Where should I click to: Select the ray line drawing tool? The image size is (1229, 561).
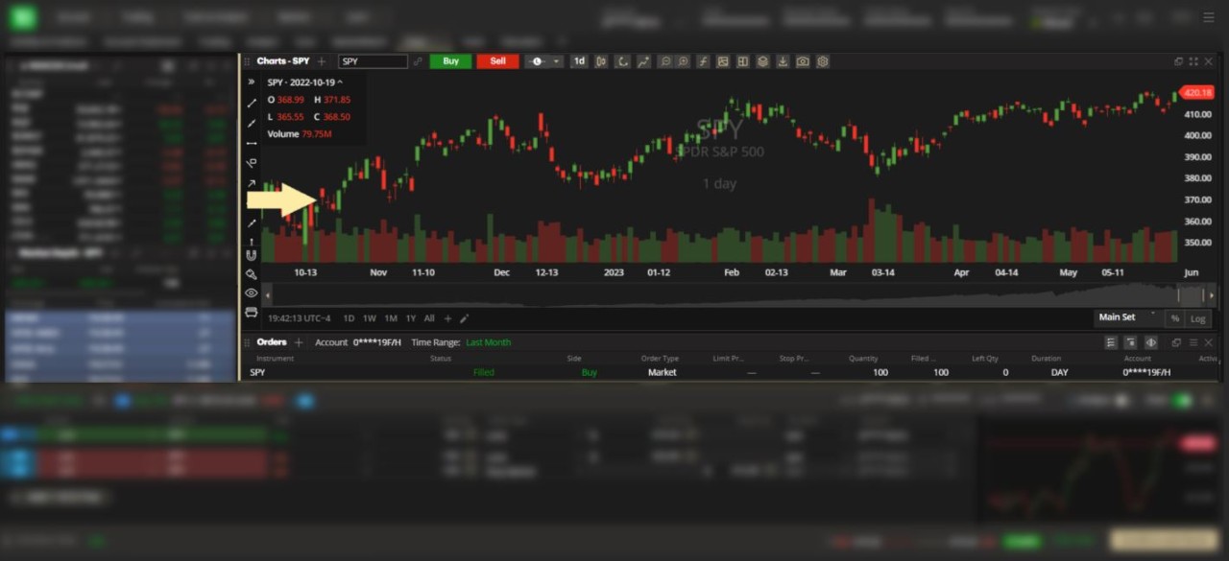[252, 123]
